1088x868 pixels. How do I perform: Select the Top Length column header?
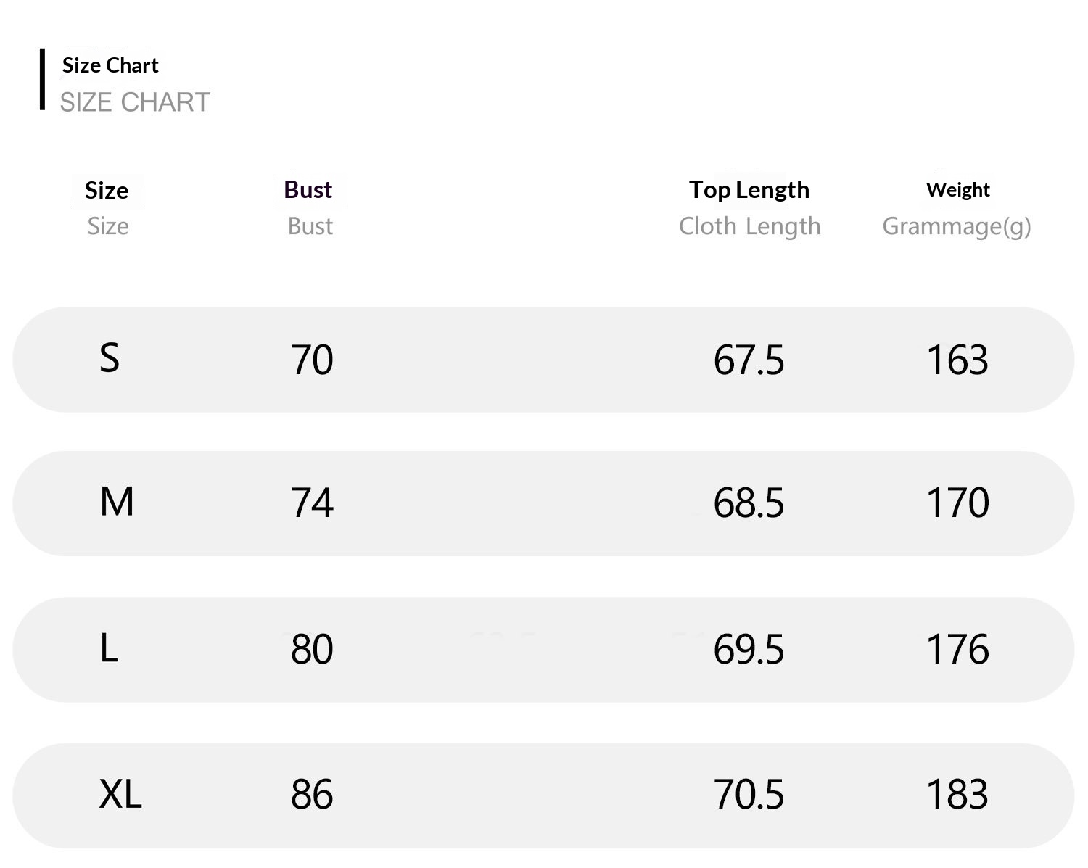pyautogui.click(x=749, y=190)
